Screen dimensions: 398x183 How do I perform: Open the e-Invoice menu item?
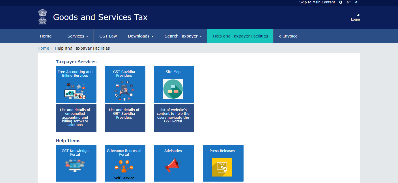288,36
